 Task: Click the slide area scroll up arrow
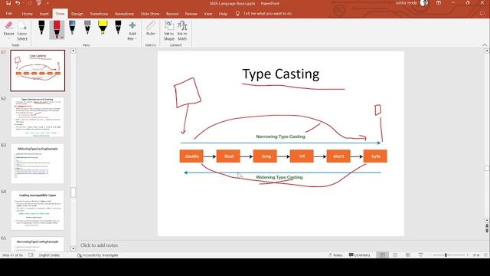click(x=487, y=51)
